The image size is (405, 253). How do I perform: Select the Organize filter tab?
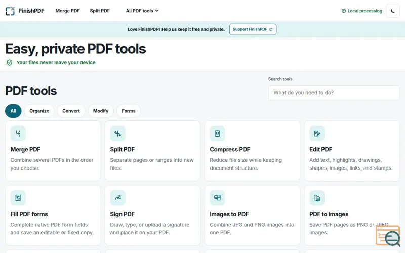[x=39, y=111]
